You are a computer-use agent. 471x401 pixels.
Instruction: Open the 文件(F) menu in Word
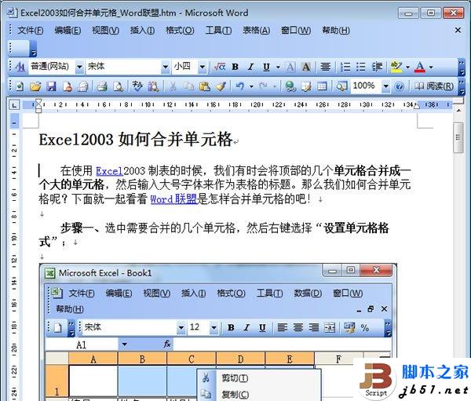coord(31,31)
